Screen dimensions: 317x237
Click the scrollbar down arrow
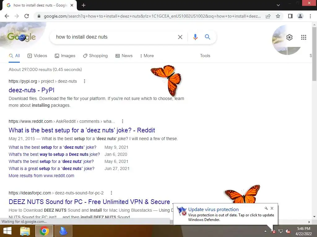point(314,217)
